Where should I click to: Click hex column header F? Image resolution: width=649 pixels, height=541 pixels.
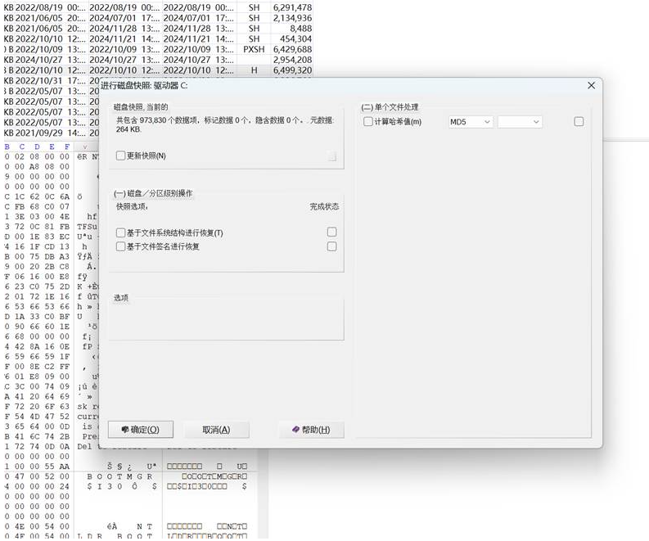click(66, 147)
